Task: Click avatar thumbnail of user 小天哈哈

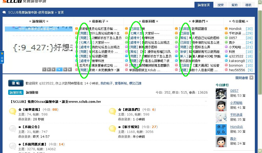Action: (x=221, y=106)
